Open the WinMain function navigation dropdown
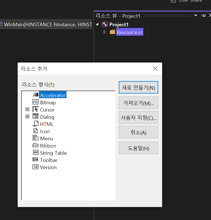The width and height of the screenshot is (211, 220). pyautogui.click(x=46, y=24)
